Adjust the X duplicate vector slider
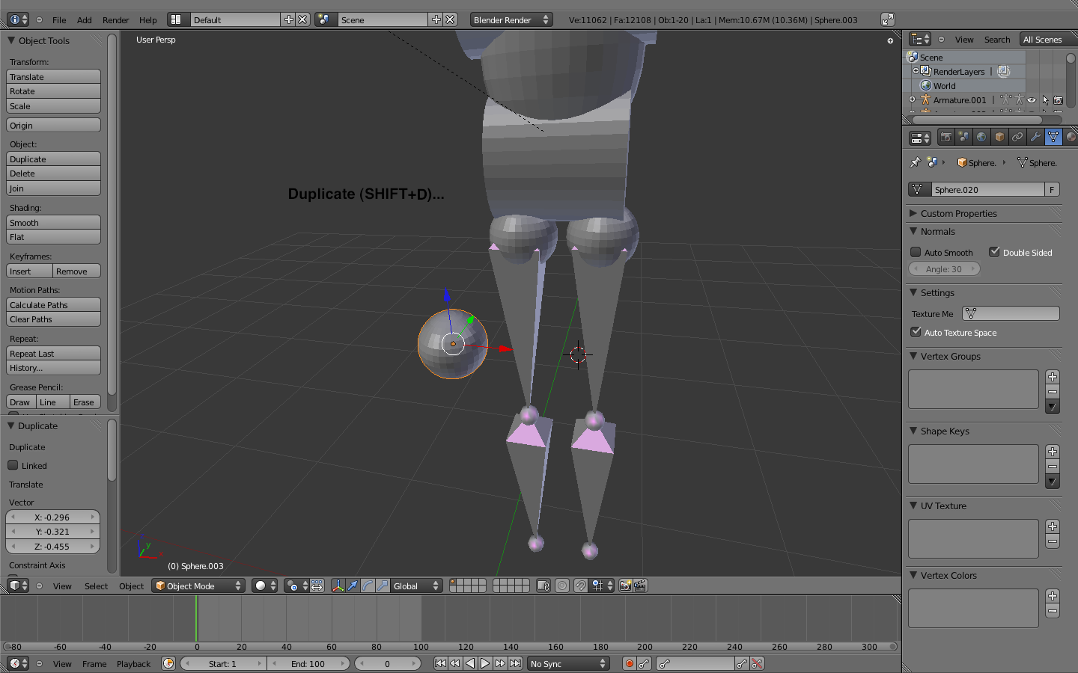The width and height of the screenshot is (1078, 673). pos(53,517)
